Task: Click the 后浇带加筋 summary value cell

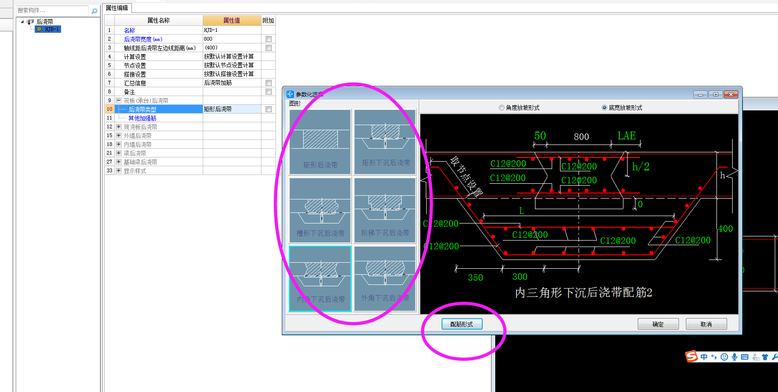Action: pyautogui.click(x=232, y=83)
